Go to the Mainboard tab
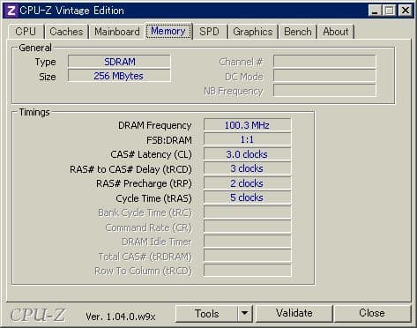The width and height of the screenshot is (417, 328). point(117,32)
